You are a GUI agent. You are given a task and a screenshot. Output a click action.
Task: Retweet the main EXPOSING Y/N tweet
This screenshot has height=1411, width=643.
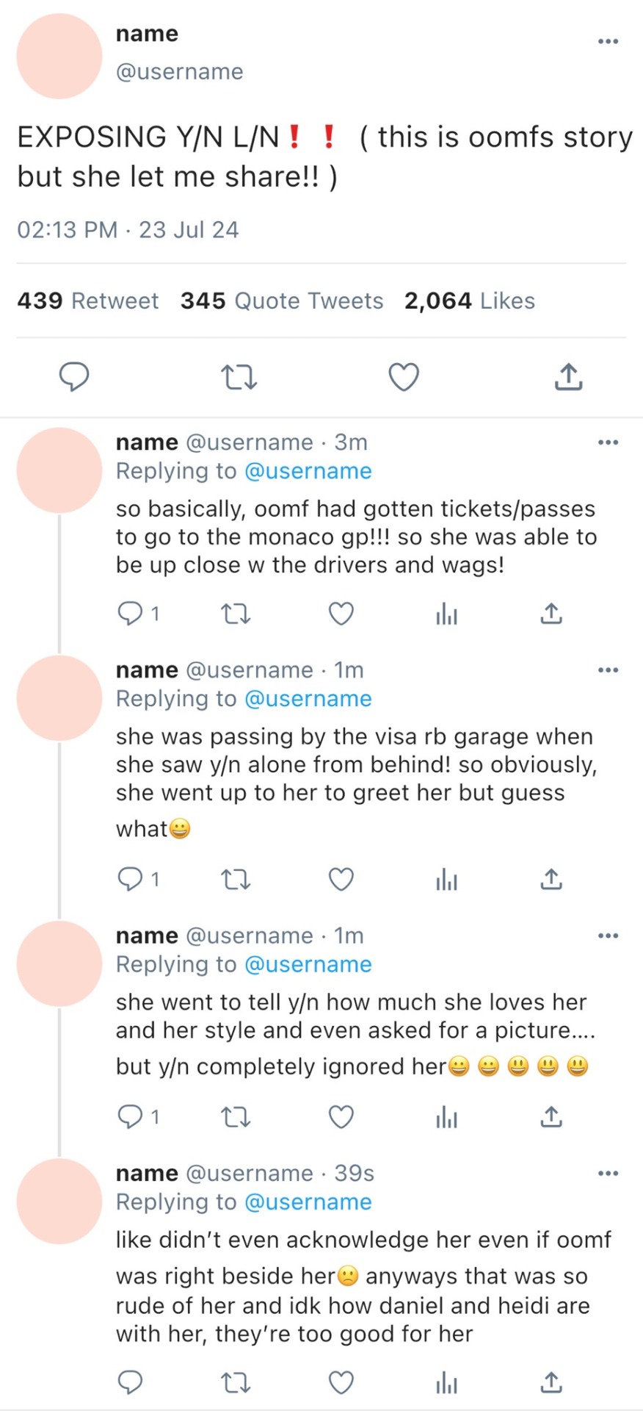coord(239,378)
